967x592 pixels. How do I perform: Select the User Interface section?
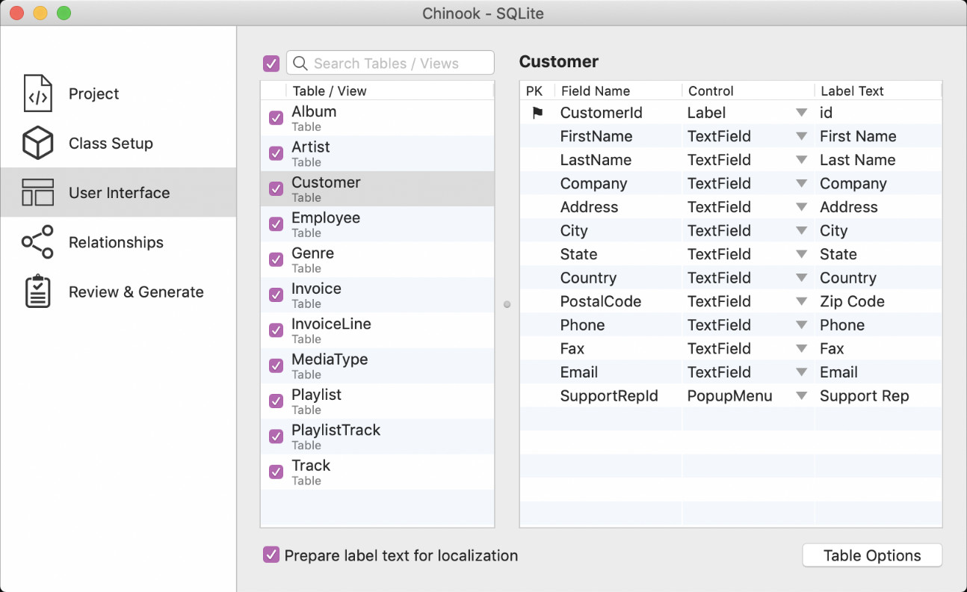click(118, 192)
